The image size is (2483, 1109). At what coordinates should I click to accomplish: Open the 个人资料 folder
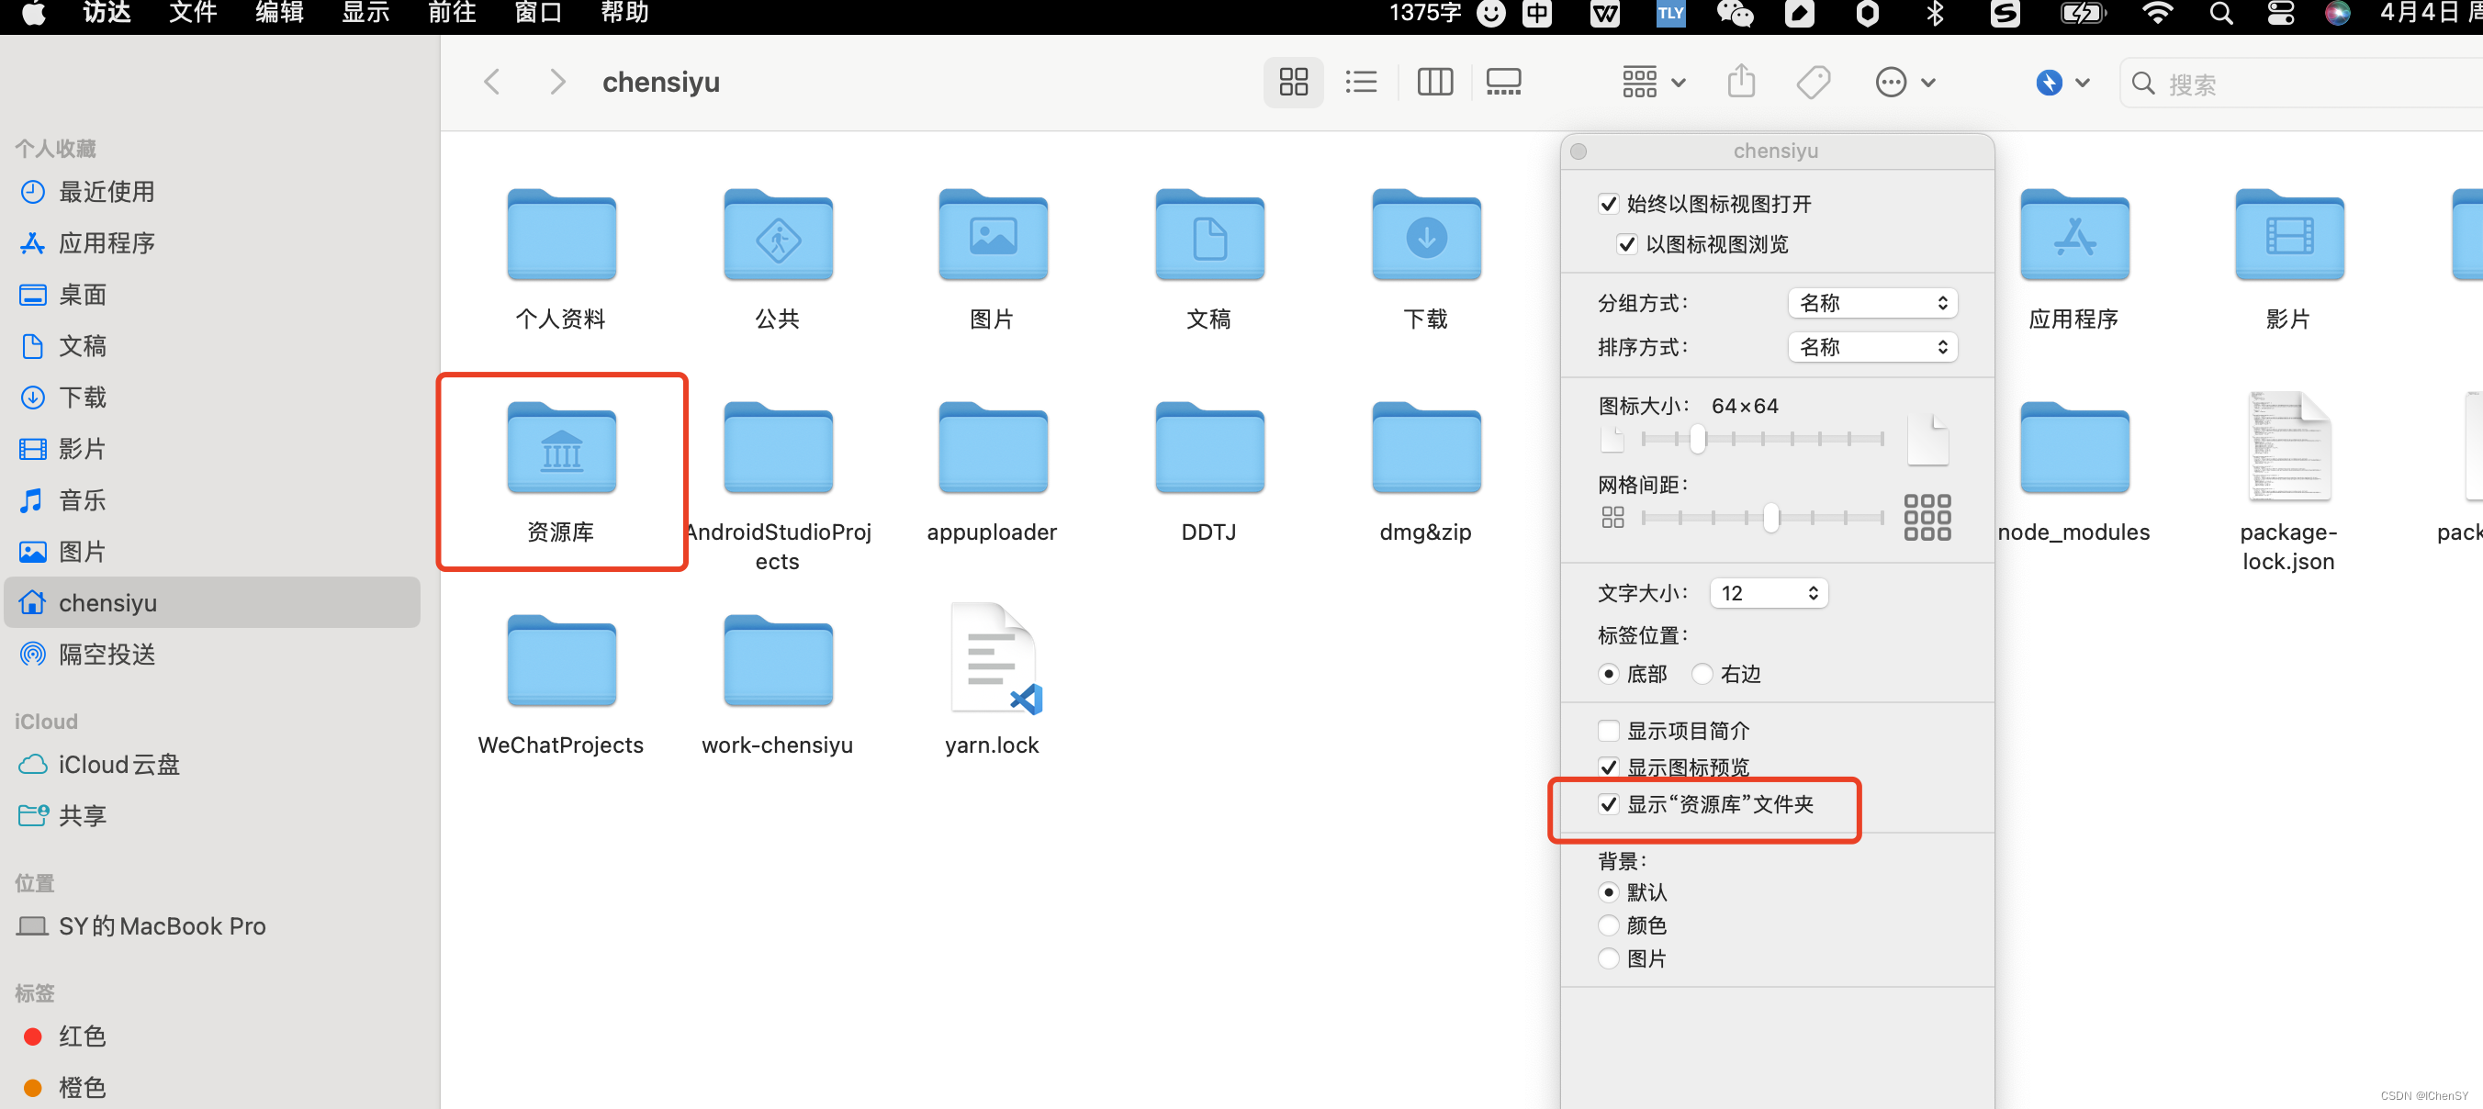click(561, 237)
